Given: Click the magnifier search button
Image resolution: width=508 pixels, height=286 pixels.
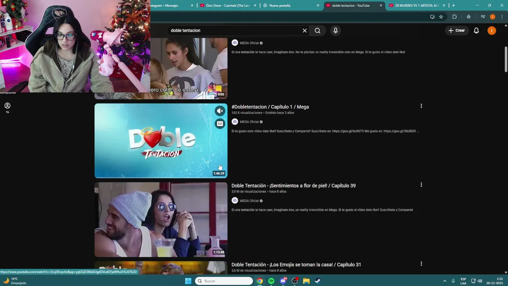Looking at the screenshot, I should 317,31.
